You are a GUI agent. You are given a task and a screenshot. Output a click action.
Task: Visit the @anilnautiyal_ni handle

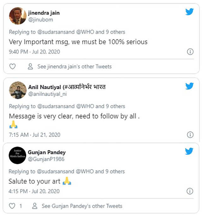(x=48, y=94)
